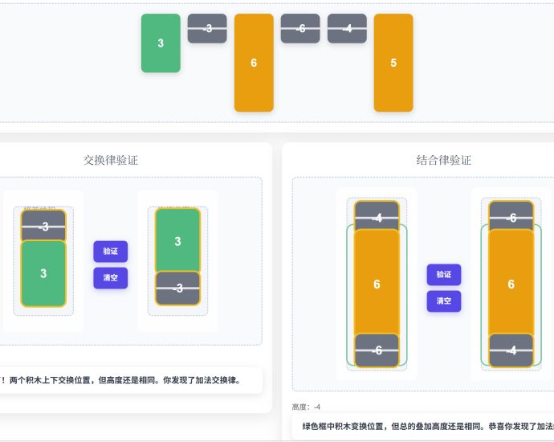Click orange 6 block in right associative stack

pos(511,283)
